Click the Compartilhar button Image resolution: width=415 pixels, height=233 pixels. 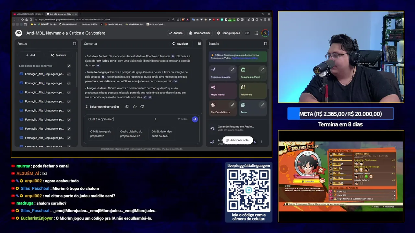pyautogui.click(x=200, y=33)
